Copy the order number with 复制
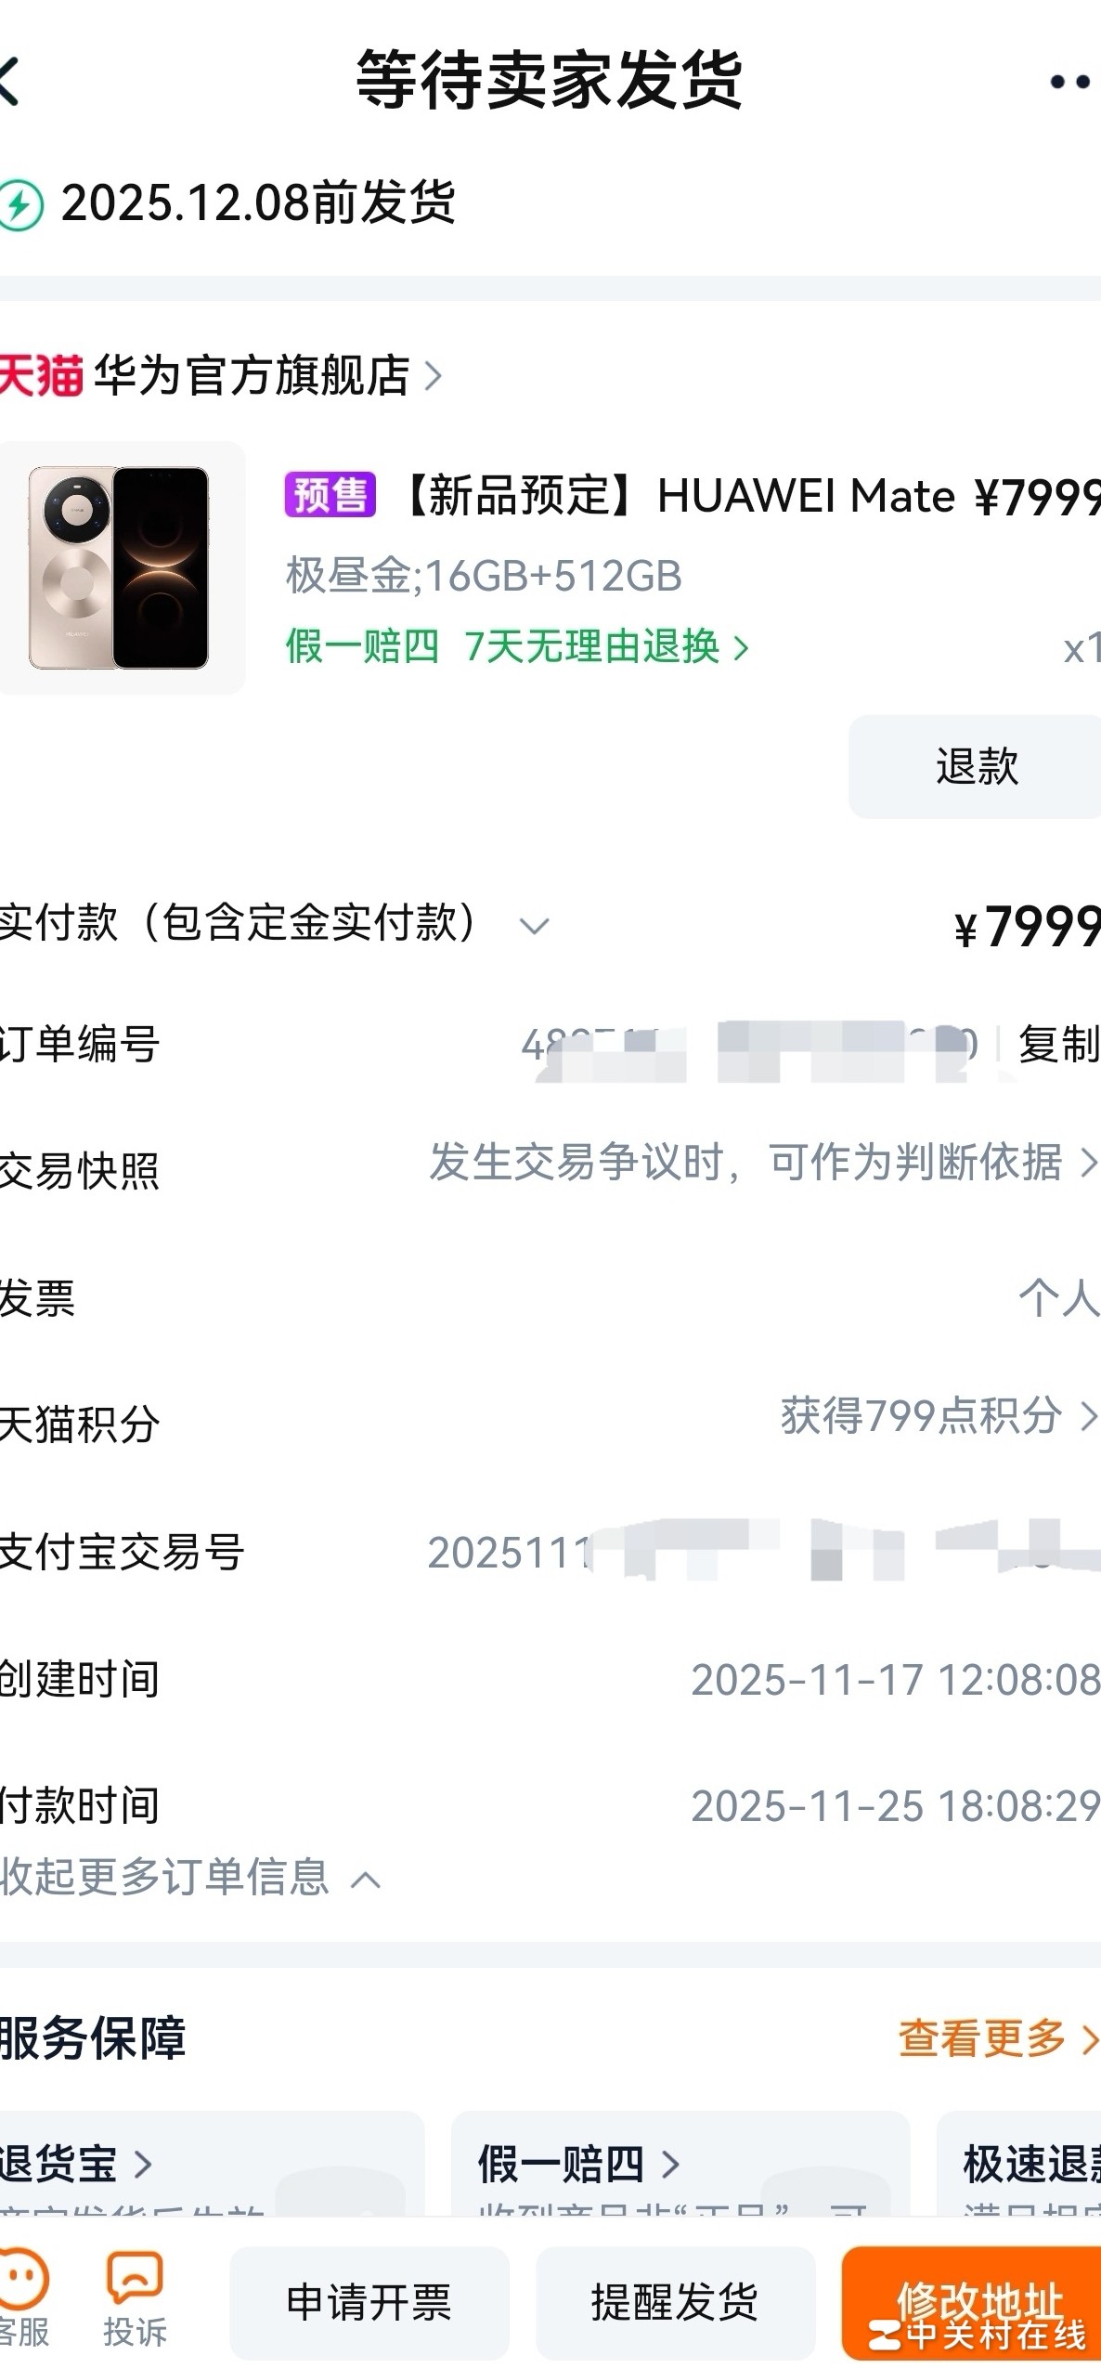 [x=1058, y=1044]
